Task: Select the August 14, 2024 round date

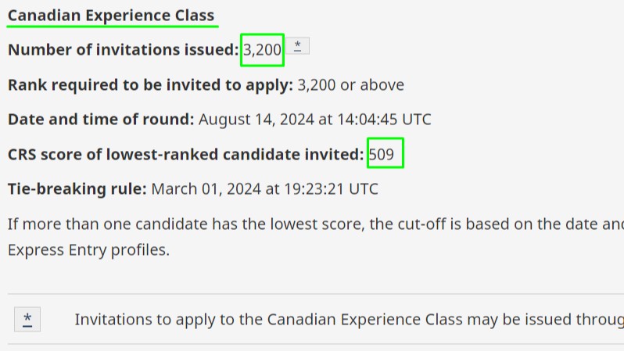Action: 256,120
